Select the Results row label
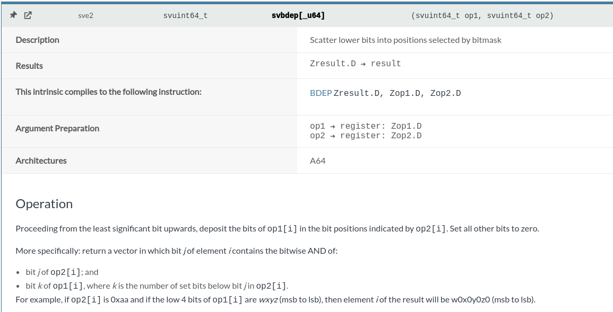This screenshot has height=312, width=613. click(x=29, y=66)
